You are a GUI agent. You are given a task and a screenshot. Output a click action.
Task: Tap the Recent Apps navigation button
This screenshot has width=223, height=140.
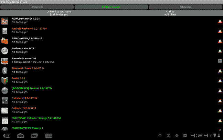pos(34,136)
